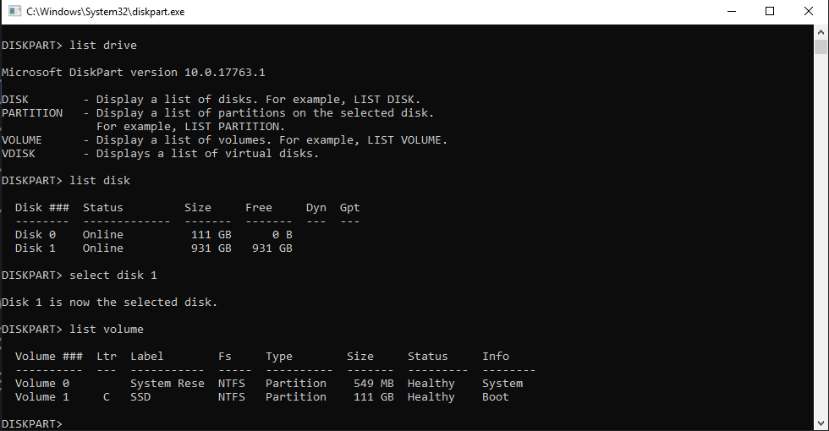829x431 pixels.
Task: Click the 'SSD' volume label
Action: pyautogui.click(x=140, y=397)
